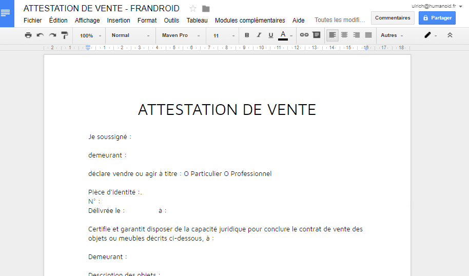The height and width of the screenshot is (276, 469).
Task: Open the Modules complémentaires menu
Action: 250,21
